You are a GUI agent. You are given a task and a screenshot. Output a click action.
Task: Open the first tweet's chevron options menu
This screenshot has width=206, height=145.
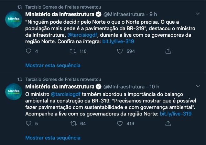tap(198, 14)
